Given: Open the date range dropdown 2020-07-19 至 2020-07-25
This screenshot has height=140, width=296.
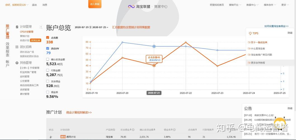Looking at the screenshot, I should 91,27.
